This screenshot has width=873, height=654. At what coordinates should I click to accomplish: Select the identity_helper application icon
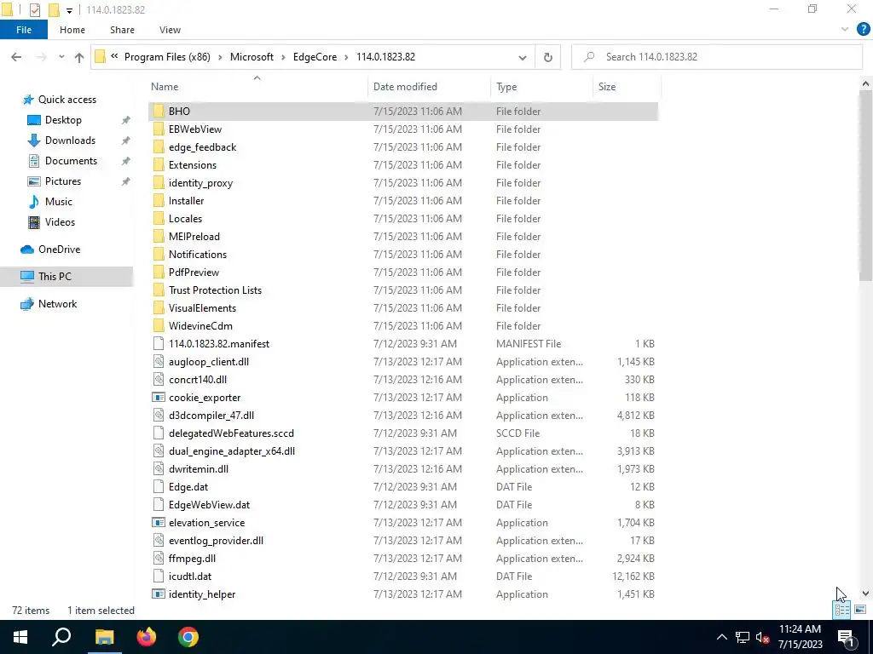pos(159,594)
